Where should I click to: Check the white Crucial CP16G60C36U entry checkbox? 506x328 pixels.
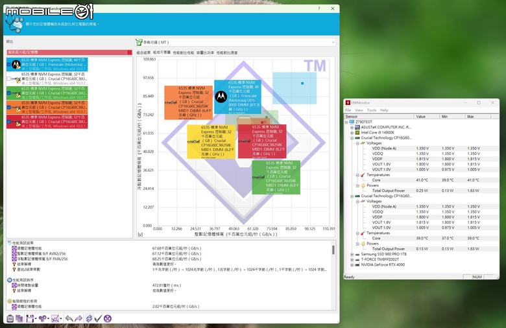8,78
